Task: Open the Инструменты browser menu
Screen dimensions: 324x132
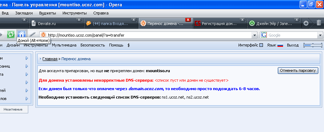Action: point(74,13)
